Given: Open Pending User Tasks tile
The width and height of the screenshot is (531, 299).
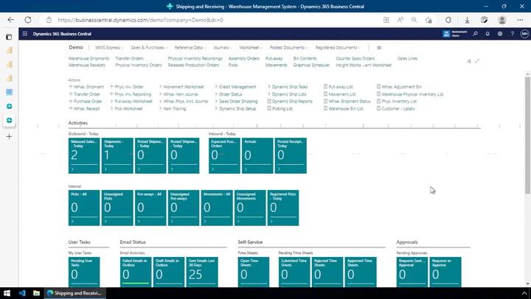Looking at the screenshot, I should click(84, 272).
